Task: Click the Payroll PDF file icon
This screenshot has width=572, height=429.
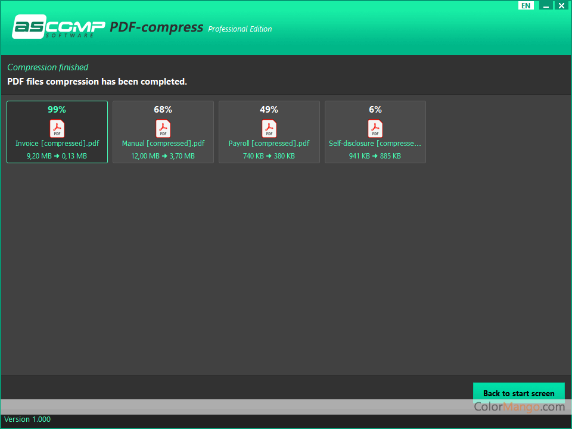Action: pyautogui.click(x=269, y=128)
